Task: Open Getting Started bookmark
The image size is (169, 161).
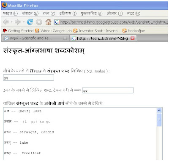Action: tap(18, 31)
